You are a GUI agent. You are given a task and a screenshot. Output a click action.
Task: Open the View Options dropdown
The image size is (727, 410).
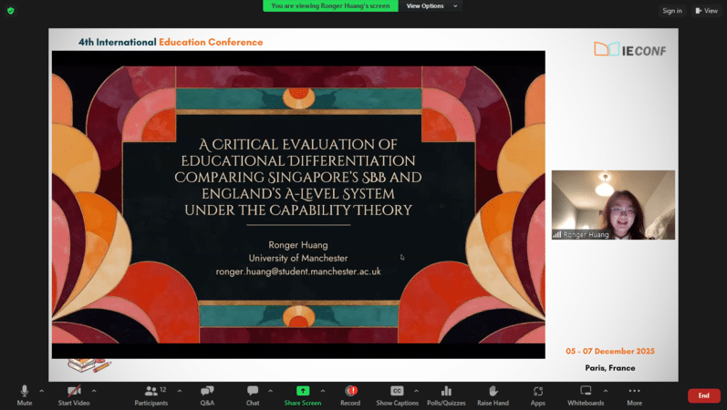click(429, 5)
